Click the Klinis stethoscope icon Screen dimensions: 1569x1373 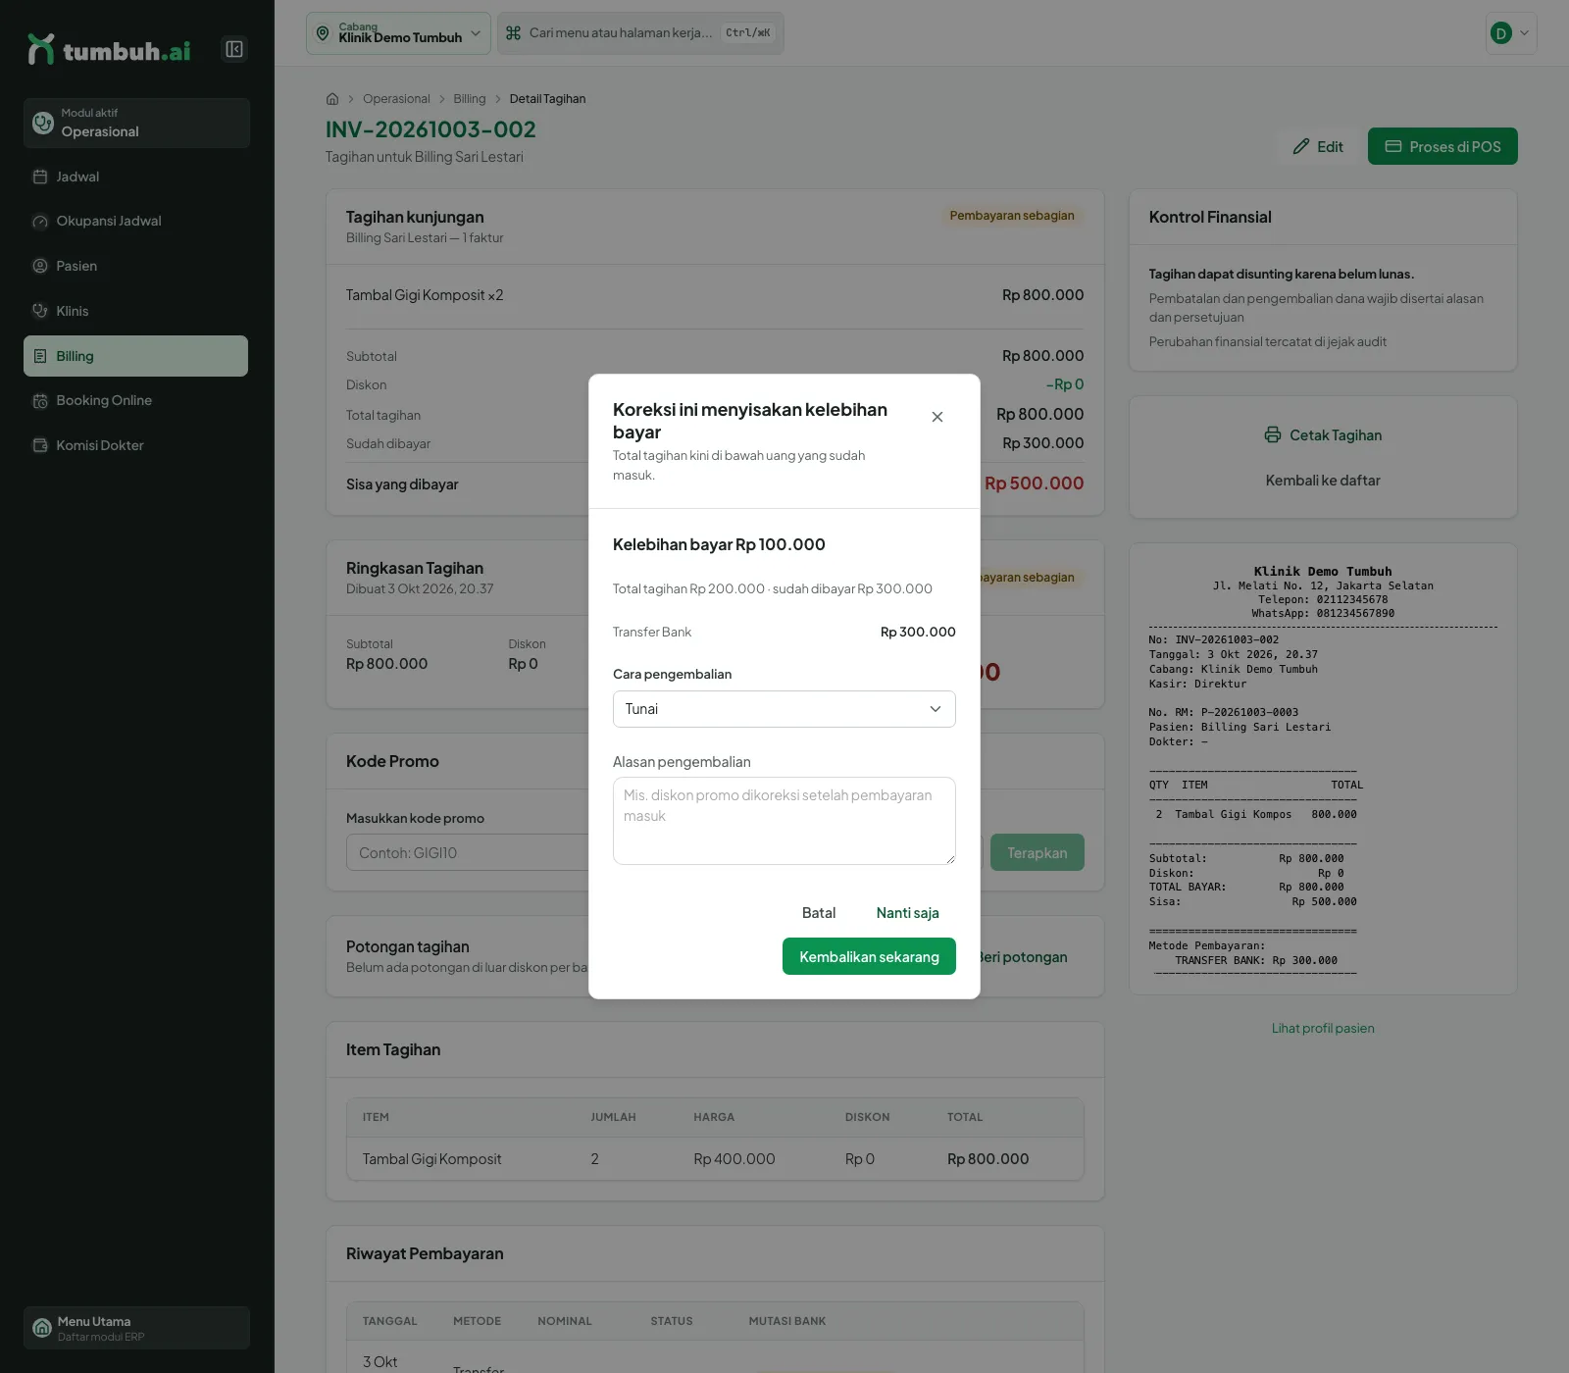click(x=40, y=311)
